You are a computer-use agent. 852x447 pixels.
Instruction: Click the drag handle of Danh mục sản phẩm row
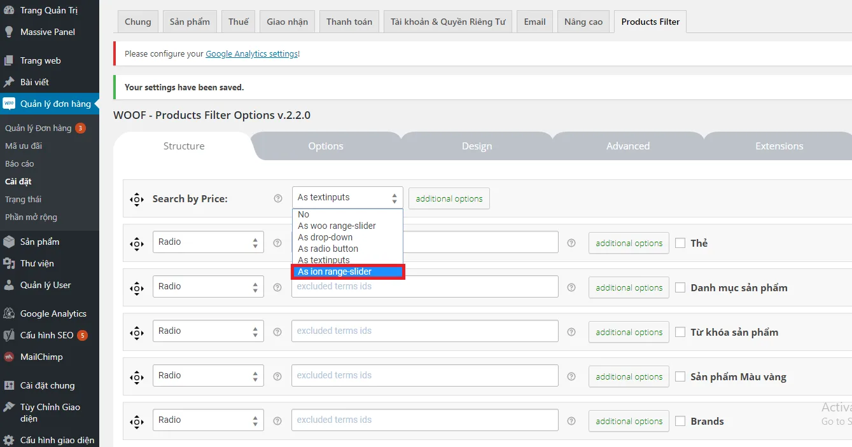137,287
